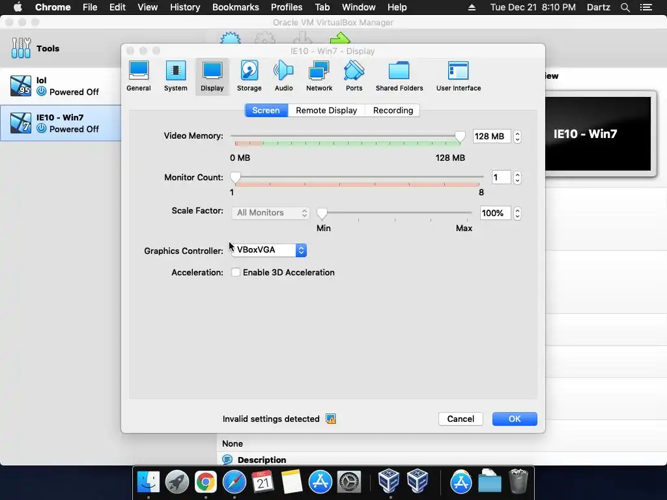
Task: Click the Video Memory stepper arrows
Action: [517, 137]
